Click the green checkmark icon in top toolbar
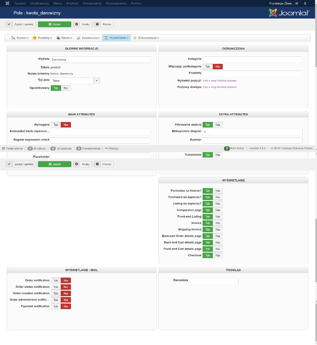Viewport: 317px width, 345px height. [x=9, y=24]
